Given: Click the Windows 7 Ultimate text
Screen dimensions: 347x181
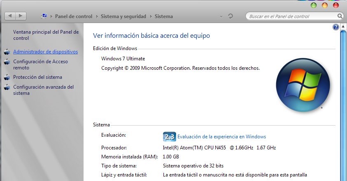Looking at the screenshot, I should click(123, 59).
